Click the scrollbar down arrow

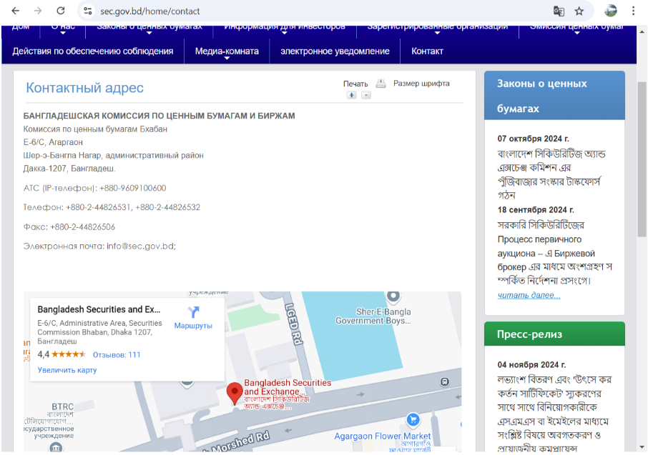click(x=642, y=447)
